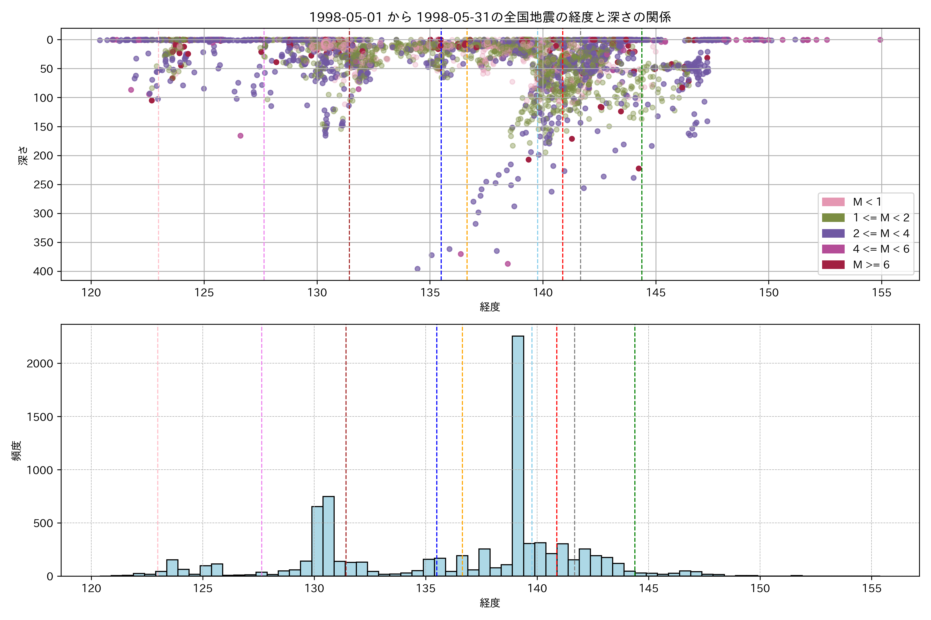
Task: Click the olive green 1 <= M < 2 swatch
Action: 833,218
